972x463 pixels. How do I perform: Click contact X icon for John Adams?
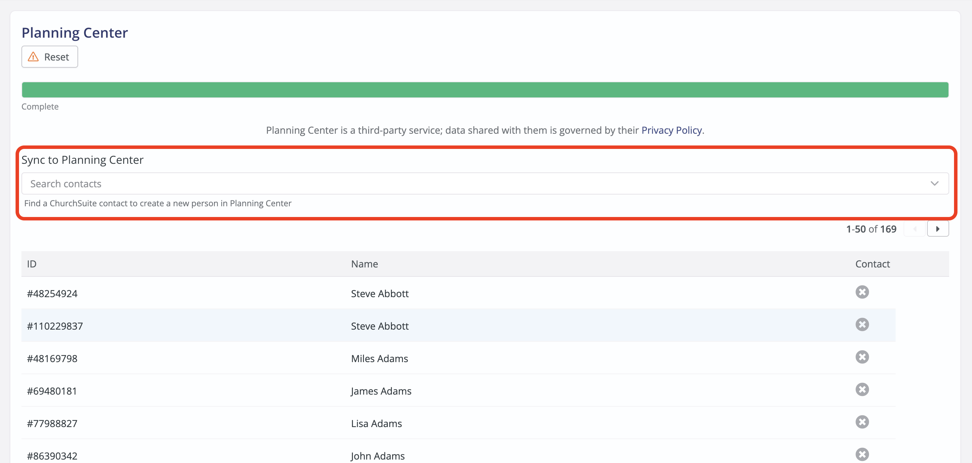tap(862, 454)
